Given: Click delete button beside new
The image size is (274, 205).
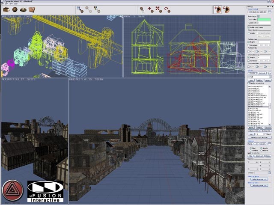Looking at the screenshot, I should [x=259, y=80].
